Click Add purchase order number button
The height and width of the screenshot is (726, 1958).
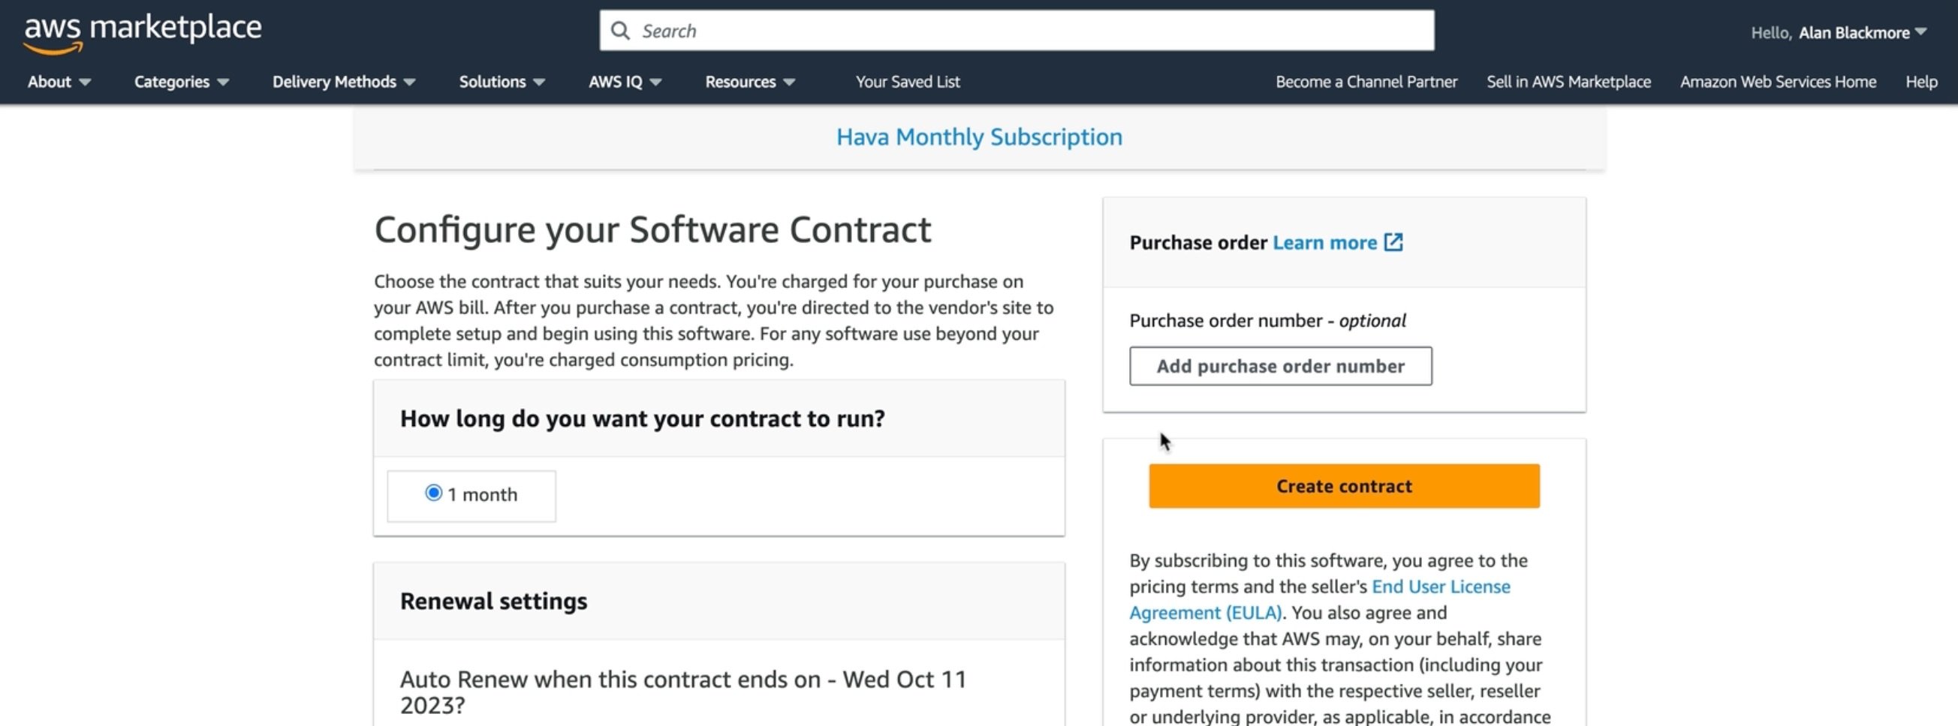[1280, 366]
